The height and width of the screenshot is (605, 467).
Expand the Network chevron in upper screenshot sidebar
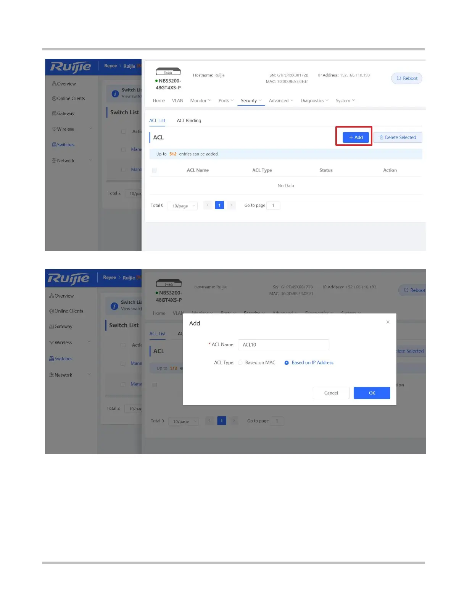click(91, 160)
